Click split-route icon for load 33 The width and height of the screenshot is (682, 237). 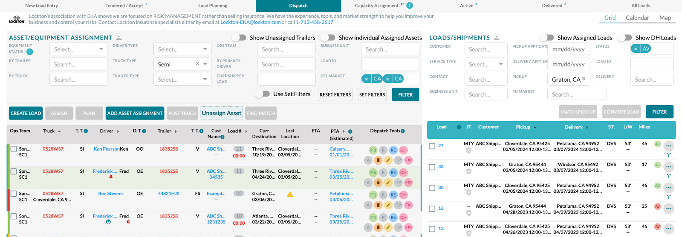point(668,175)
